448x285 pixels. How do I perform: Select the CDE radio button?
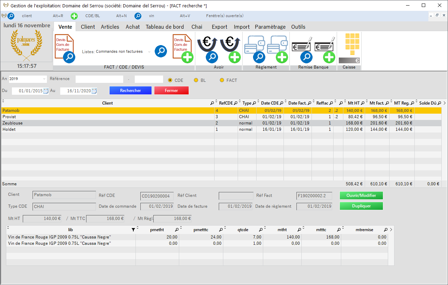click(x=170, y=80)
